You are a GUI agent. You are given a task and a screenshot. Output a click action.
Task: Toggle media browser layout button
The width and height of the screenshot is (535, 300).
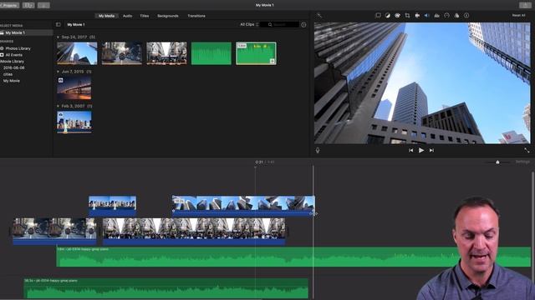pyautogui.click(x=28, y=5)
